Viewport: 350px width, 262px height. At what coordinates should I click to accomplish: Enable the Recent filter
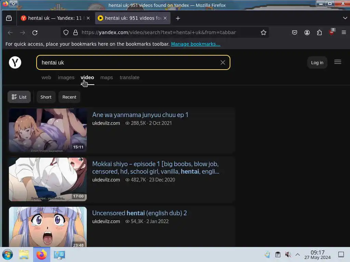pyautogui.click(x=69, y=97)
